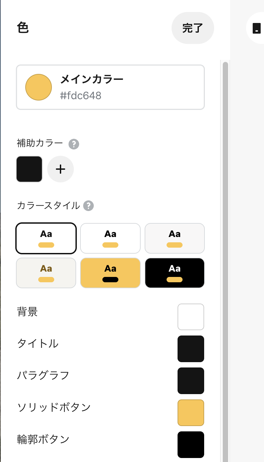Viewport: 264px width, 462px height.
Task: Click the panel icon at the top right
Action: coord(257,28)
